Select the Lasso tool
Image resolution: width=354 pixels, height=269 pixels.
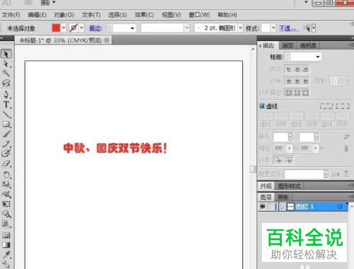point(6,83)
